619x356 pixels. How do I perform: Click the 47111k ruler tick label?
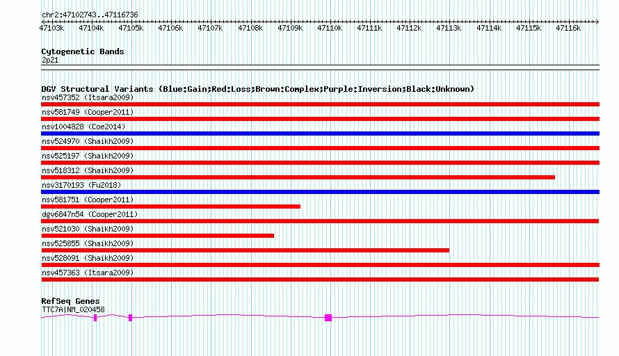point(369,28)
